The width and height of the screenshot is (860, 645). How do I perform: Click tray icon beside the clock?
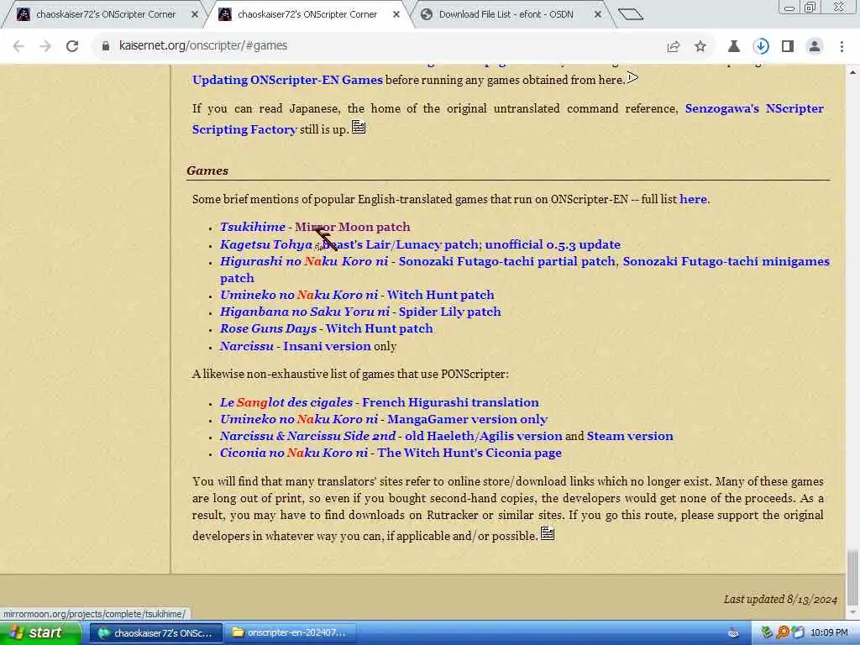click(798, 633)
